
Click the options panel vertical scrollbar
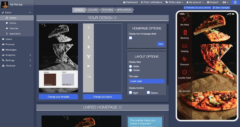pyautogui.click(x=168, y=54)
